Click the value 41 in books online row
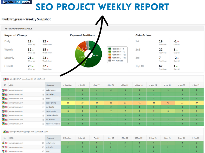The width and height of the screenshot is (205, 153). [x=139, y=103]
